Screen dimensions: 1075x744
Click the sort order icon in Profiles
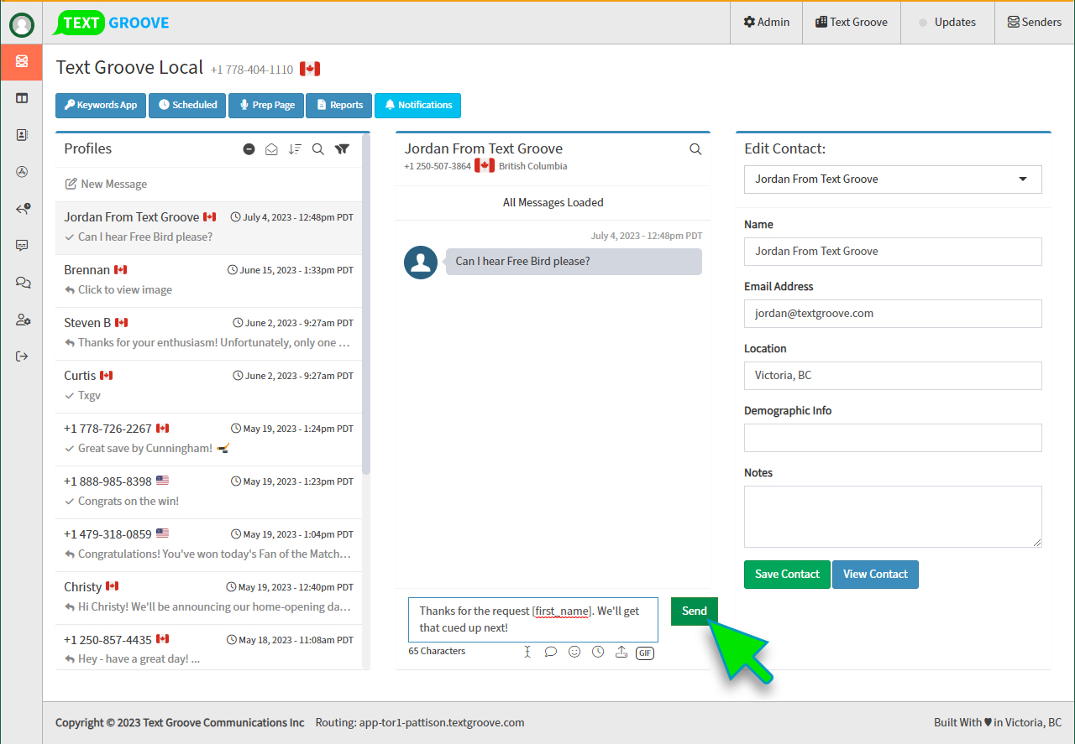coord(295,149)
